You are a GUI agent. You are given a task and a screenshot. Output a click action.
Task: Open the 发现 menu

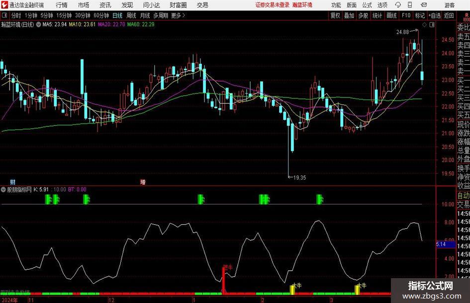pyautogui.click(x=127, y=5)
